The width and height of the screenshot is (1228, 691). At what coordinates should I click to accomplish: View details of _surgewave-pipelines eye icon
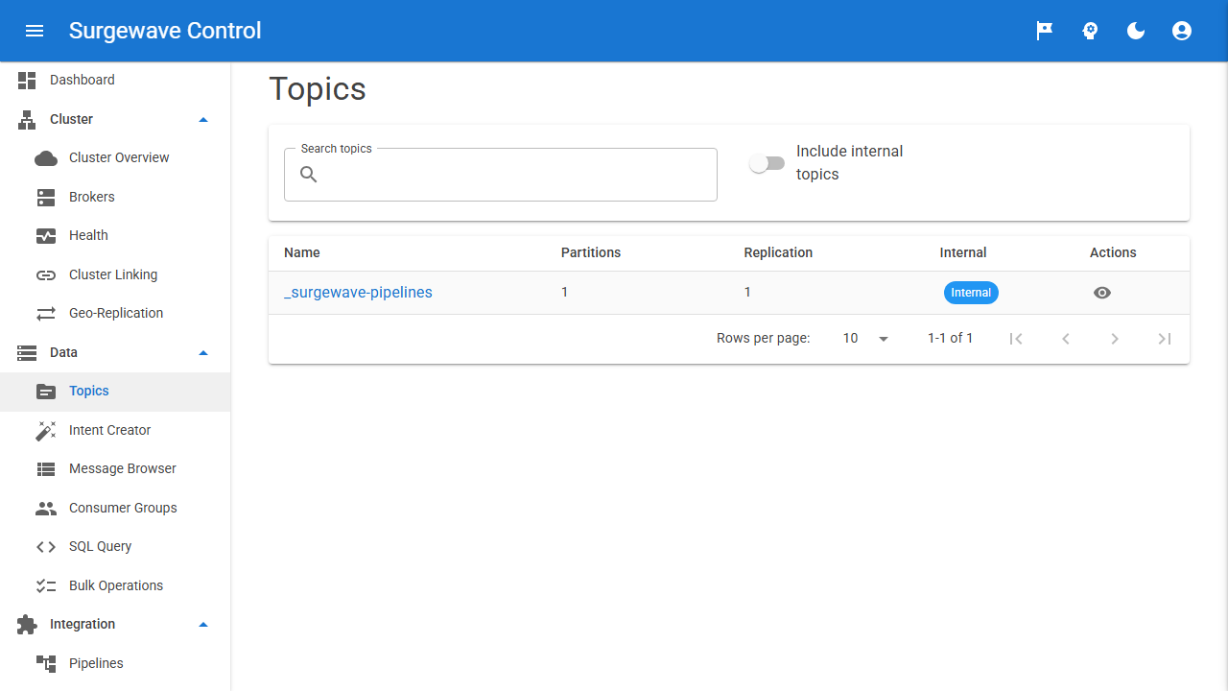coord(1102,293)
